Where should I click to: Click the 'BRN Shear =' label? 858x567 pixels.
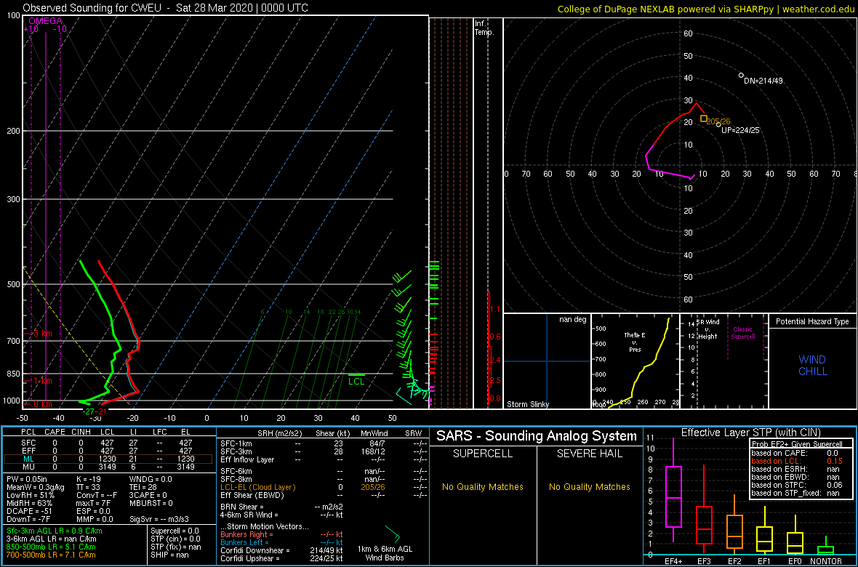tap(242, 507)
